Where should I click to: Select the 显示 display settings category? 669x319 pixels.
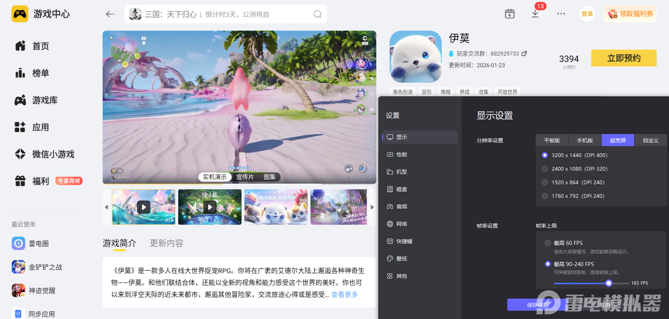click(x=420, y=137)
